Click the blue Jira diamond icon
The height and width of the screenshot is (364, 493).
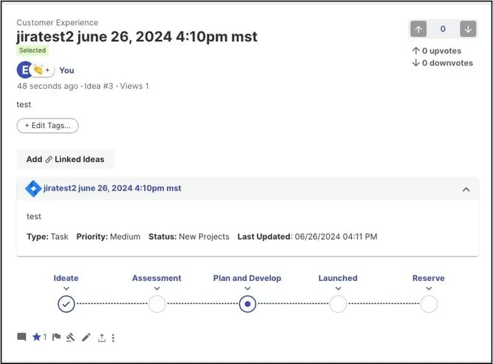coord(33,189)
